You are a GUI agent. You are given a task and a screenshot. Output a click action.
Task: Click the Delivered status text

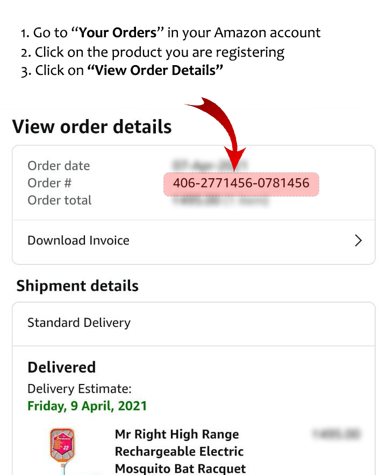[x=62, y=367]
